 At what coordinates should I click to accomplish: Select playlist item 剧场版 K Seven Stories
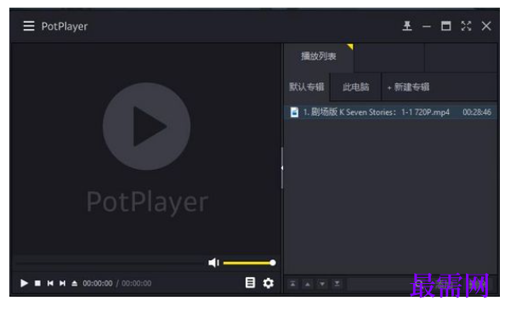(x=391, y=112)
